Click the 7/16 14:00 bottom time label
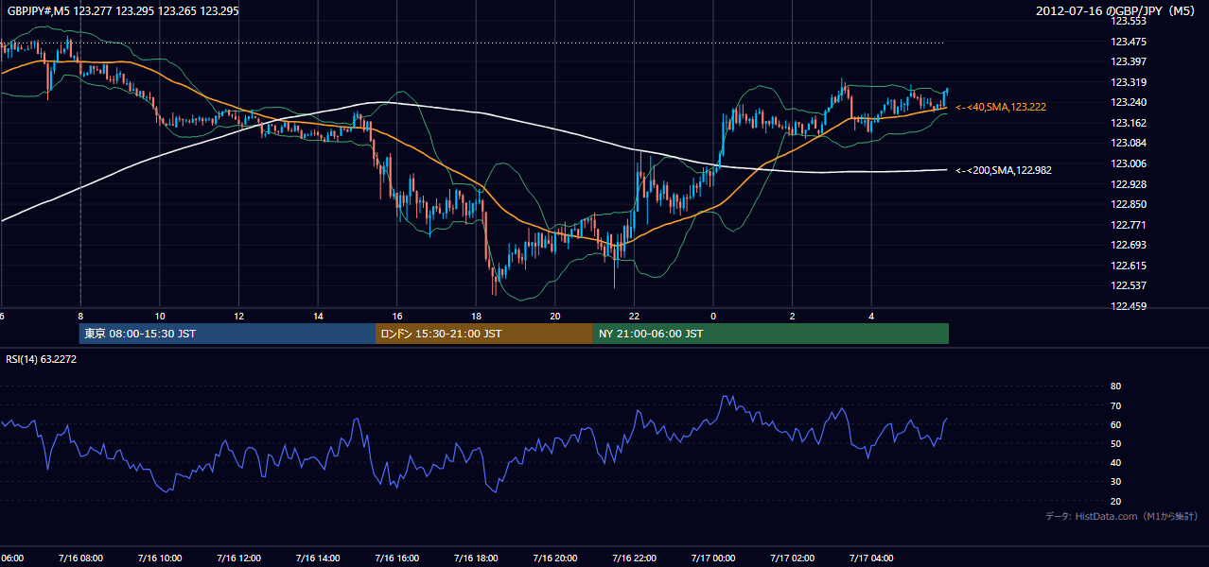1209x567 pixels. pyautogui.click(x=318, y=558)
